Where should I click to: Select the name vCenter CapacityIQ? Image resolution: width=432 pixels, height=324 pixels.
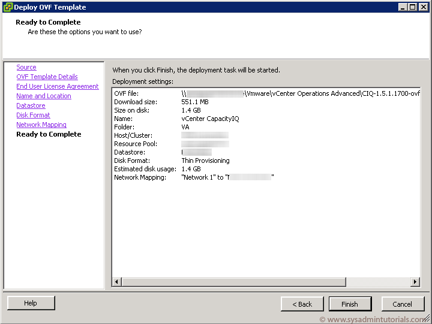(210, 119)
